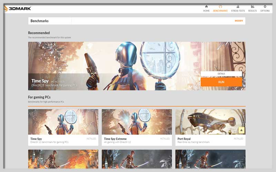Select the Time Spy benchmark card thumbnail

[x=63, y=122]
